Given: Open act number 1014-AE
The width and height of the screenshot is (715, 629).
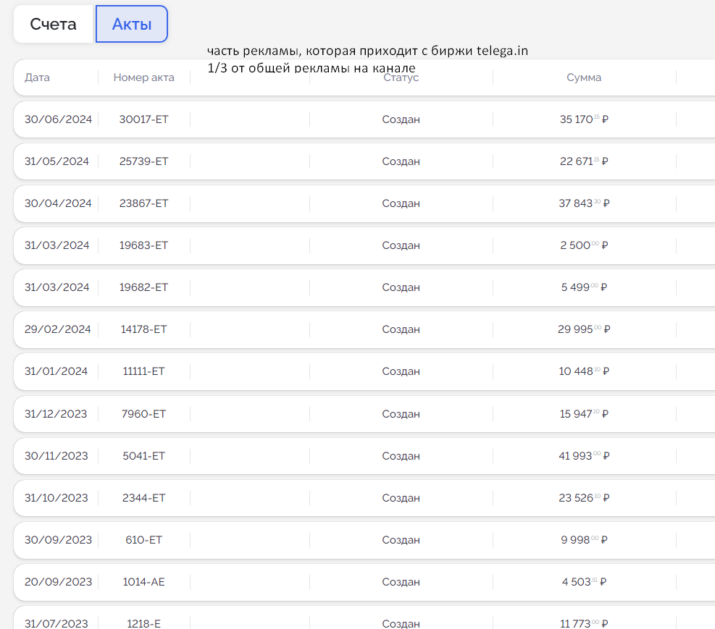Looking at the screenshot, I should click(x=143, y=582).
